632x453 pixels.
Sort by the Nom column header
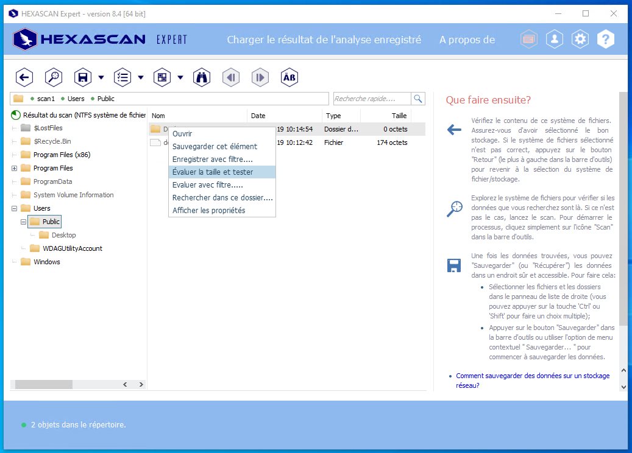(x=197, y=116)
